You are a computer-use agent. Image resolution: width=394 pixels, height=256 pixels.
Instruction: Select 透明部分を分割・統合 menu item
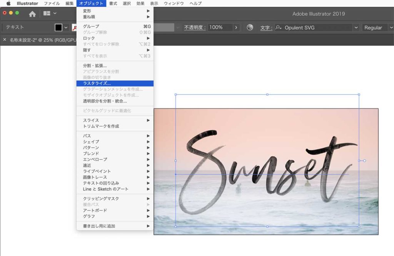coord(105,101)
